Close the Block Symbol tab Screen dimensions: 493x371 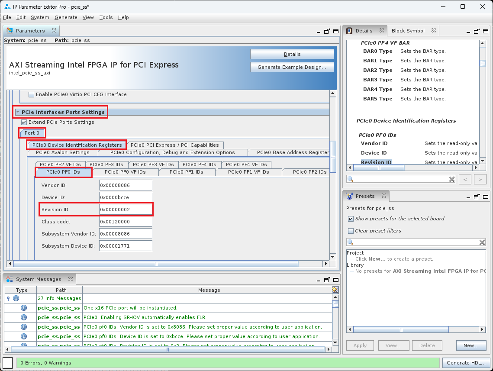tap(432, 31)
